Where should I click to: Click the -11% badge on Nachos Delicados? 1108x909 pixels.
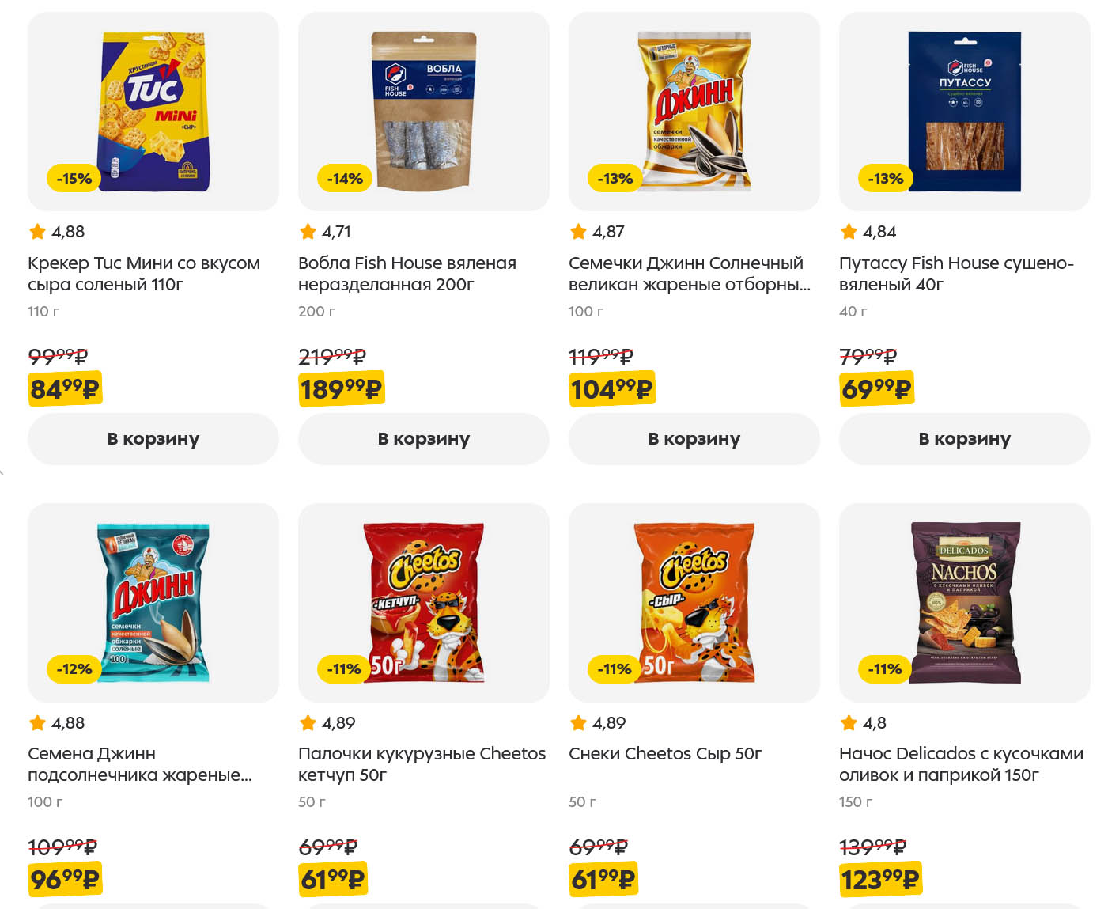[x=885, y=669]
